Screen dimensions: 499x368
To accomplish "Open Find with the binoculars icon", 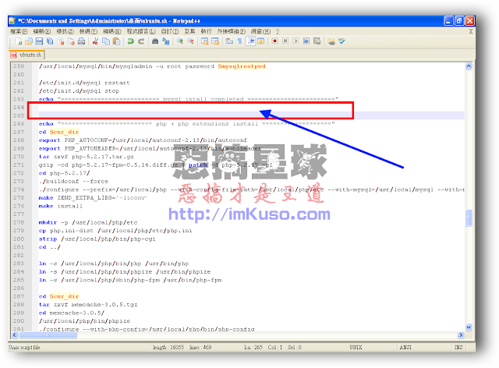I will coord(155,41).
